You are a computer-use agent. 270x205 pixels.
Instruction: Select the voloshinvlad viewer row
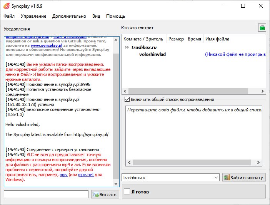[194, 54]
